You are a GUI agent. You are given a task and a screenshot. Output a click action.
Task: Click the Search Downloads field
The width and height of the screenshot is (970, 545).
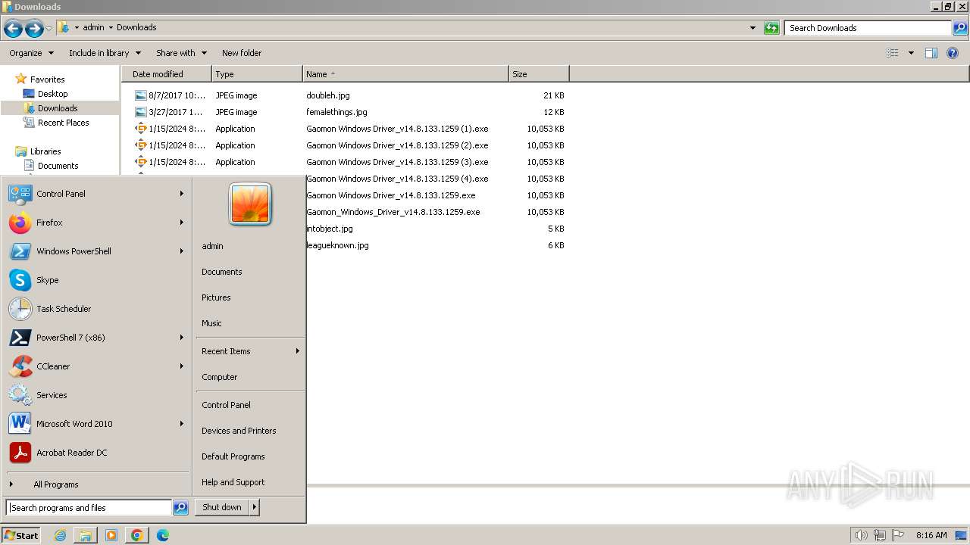[868, 28]
